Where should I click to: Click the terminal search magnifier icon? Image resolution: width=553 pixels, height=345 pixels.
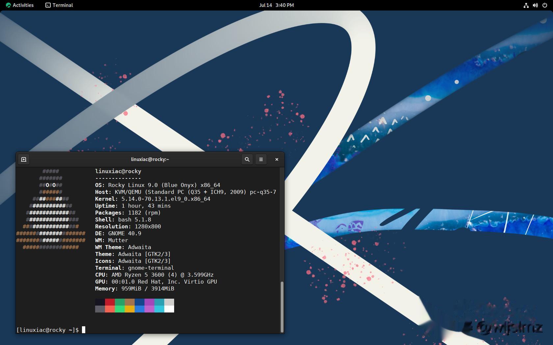click(247, 159)
